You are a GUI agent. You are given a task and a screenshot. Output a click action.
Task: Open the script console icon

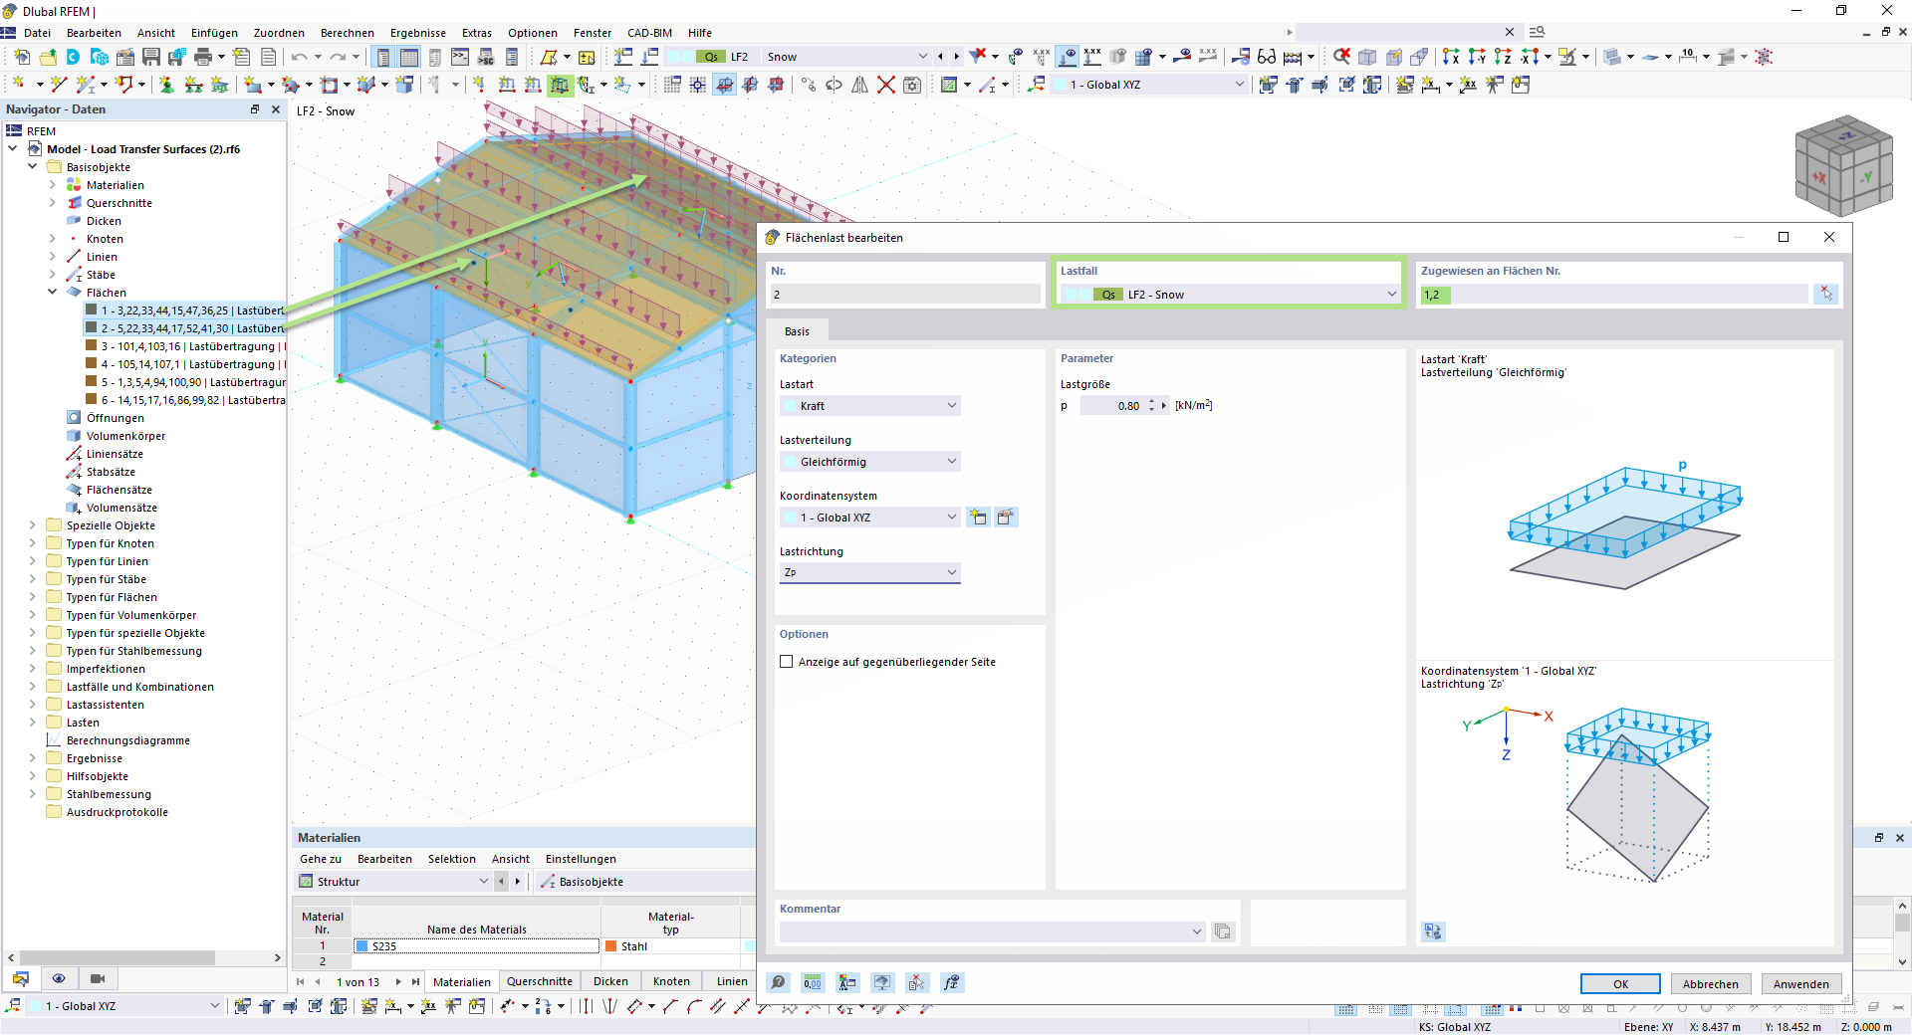(x=460, y=57)
